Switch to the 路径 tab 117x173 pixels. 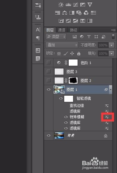(x=73, y=30)
